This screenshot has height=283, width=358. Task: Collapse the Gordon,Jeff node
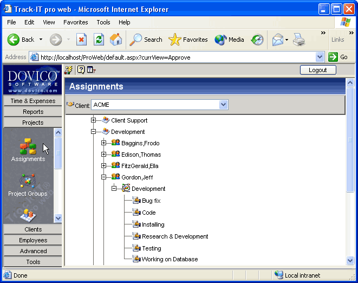click(x=103, y=177)
